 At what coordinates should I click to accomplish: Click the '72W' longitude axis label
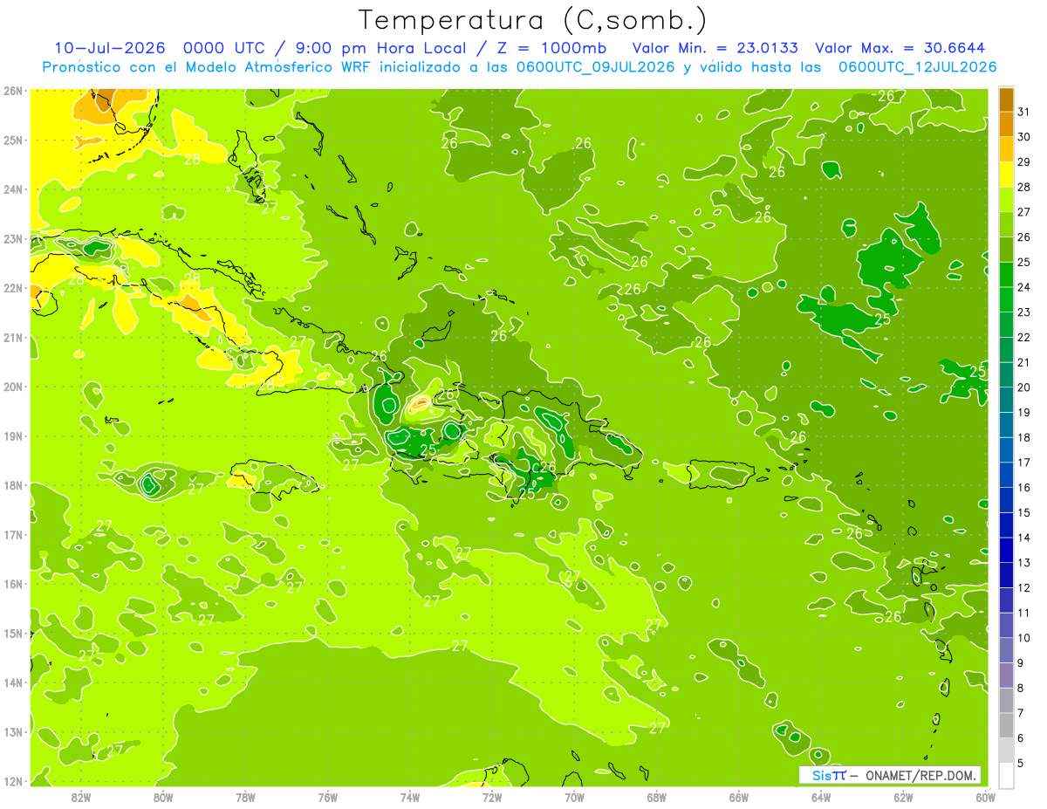[x=492, y=797]
